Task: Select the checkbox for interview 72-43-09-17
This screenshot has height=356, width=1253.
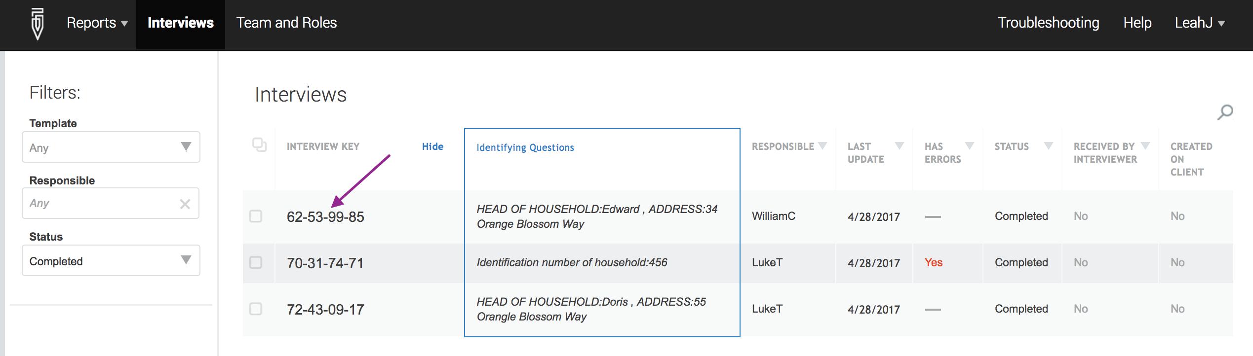Action: click(256, 309)
